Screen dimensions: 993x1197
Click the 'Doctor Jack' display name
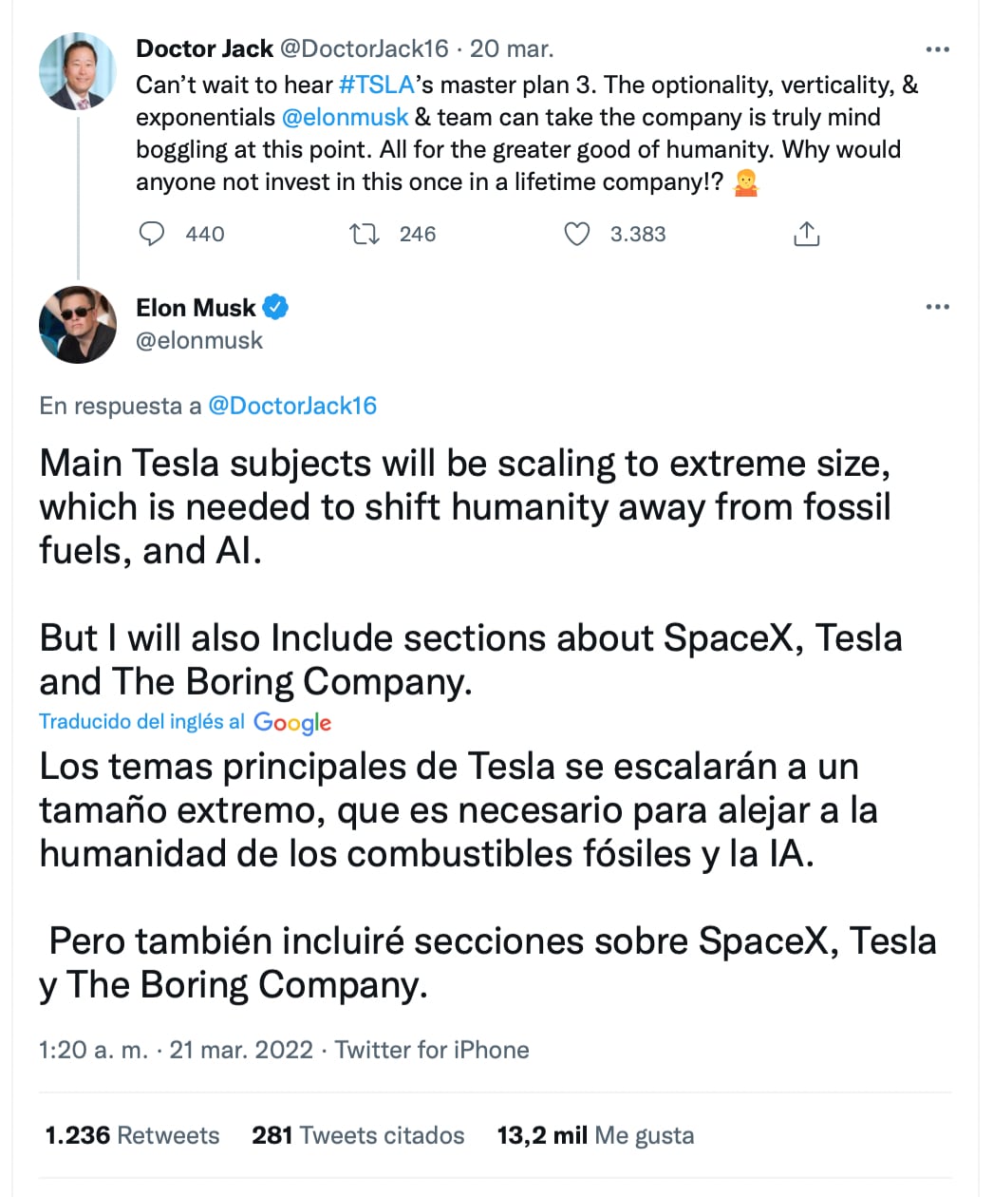pos(204,48)
